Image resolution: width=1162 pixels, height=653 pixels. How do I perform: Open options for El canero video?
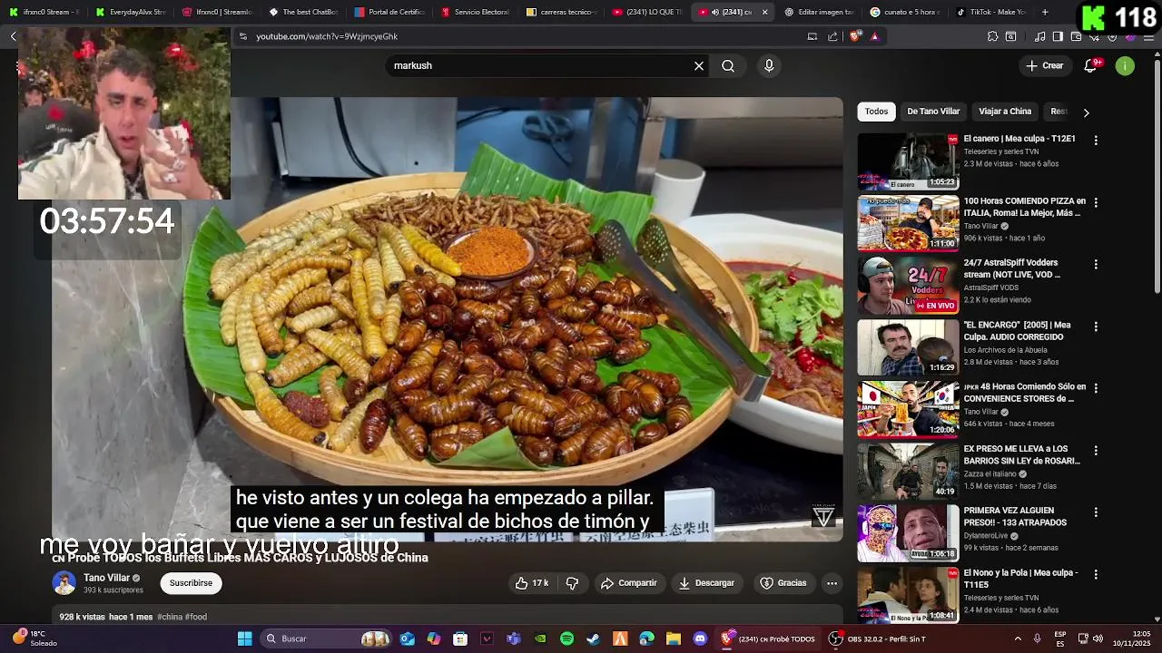click(x=1096, y=141)
